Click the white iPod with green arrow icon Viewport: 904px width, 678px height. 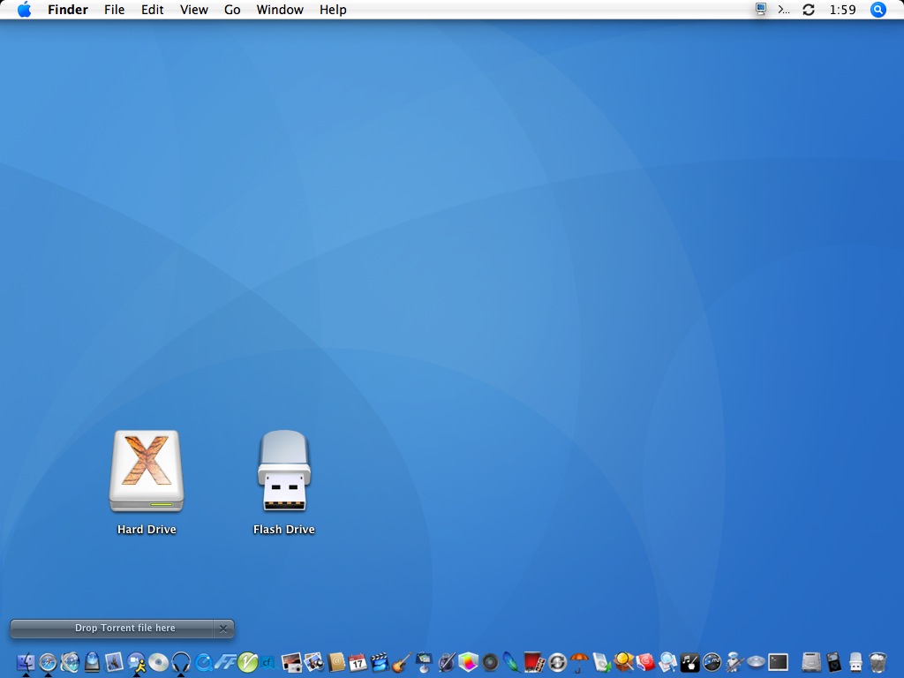(601, 662)
